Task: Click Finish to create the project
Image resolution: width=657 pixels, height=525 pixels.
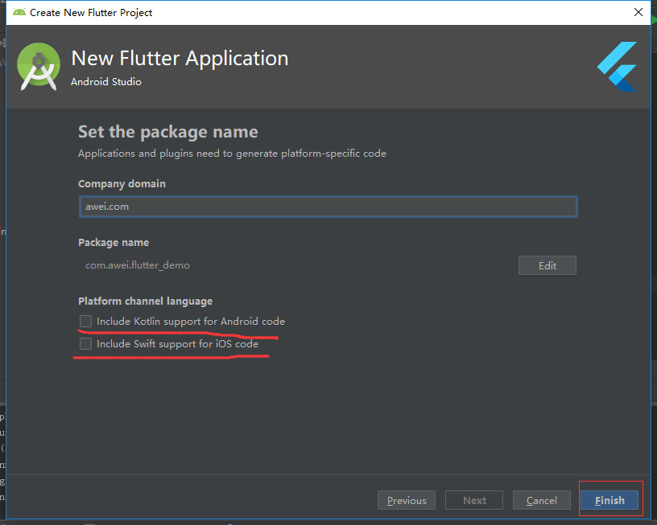Action: pyautogui.click(x=609, y=500)
